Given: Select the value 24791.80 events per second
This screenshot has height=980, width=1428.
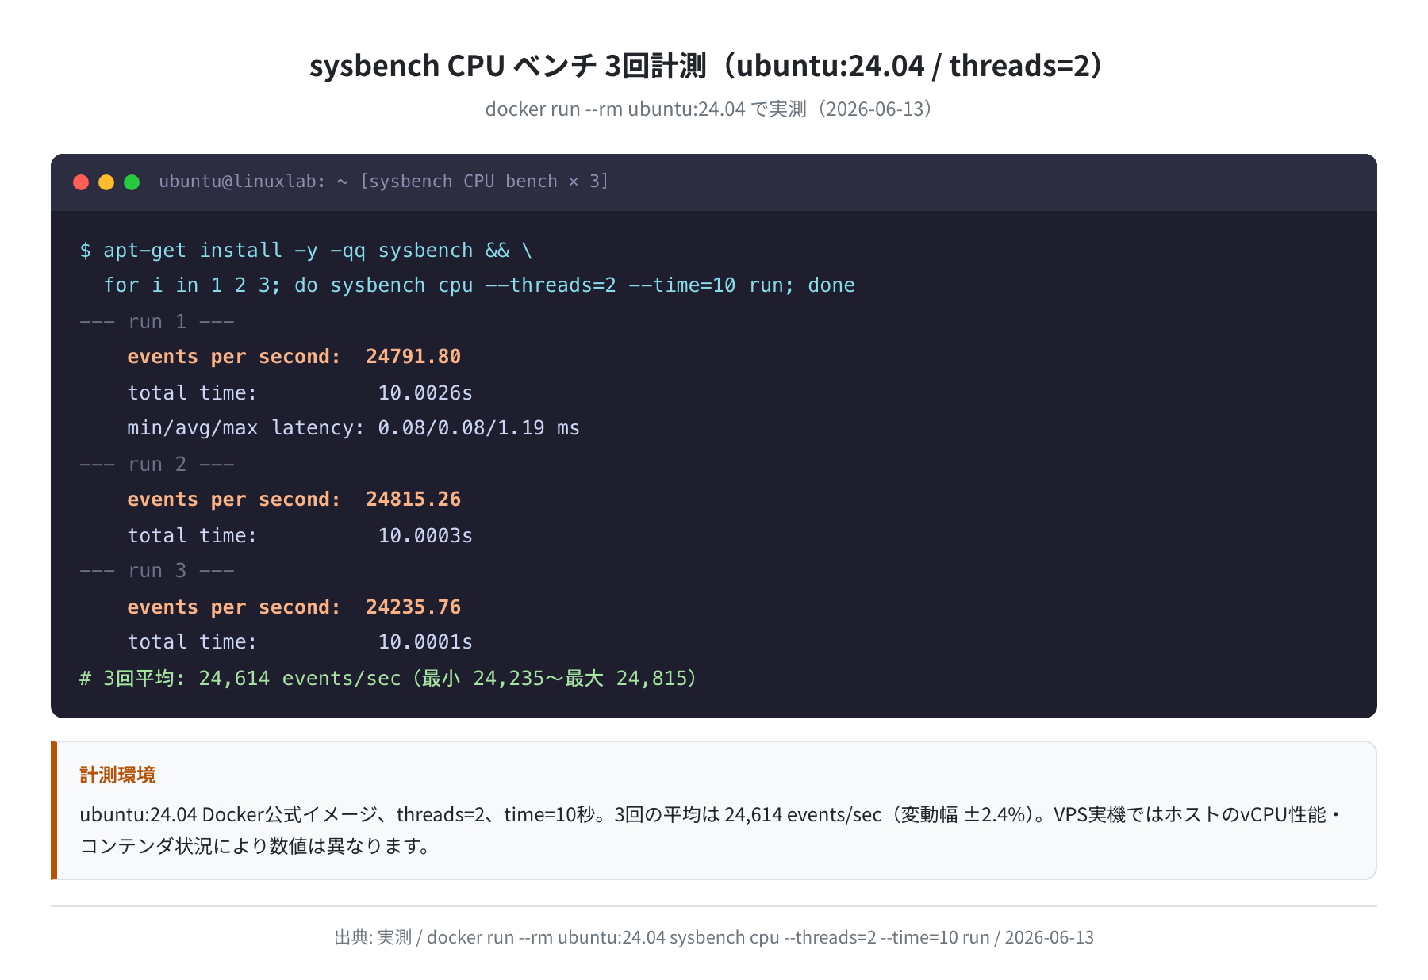Looking at the screenshot, I should [x=413, y=357].
